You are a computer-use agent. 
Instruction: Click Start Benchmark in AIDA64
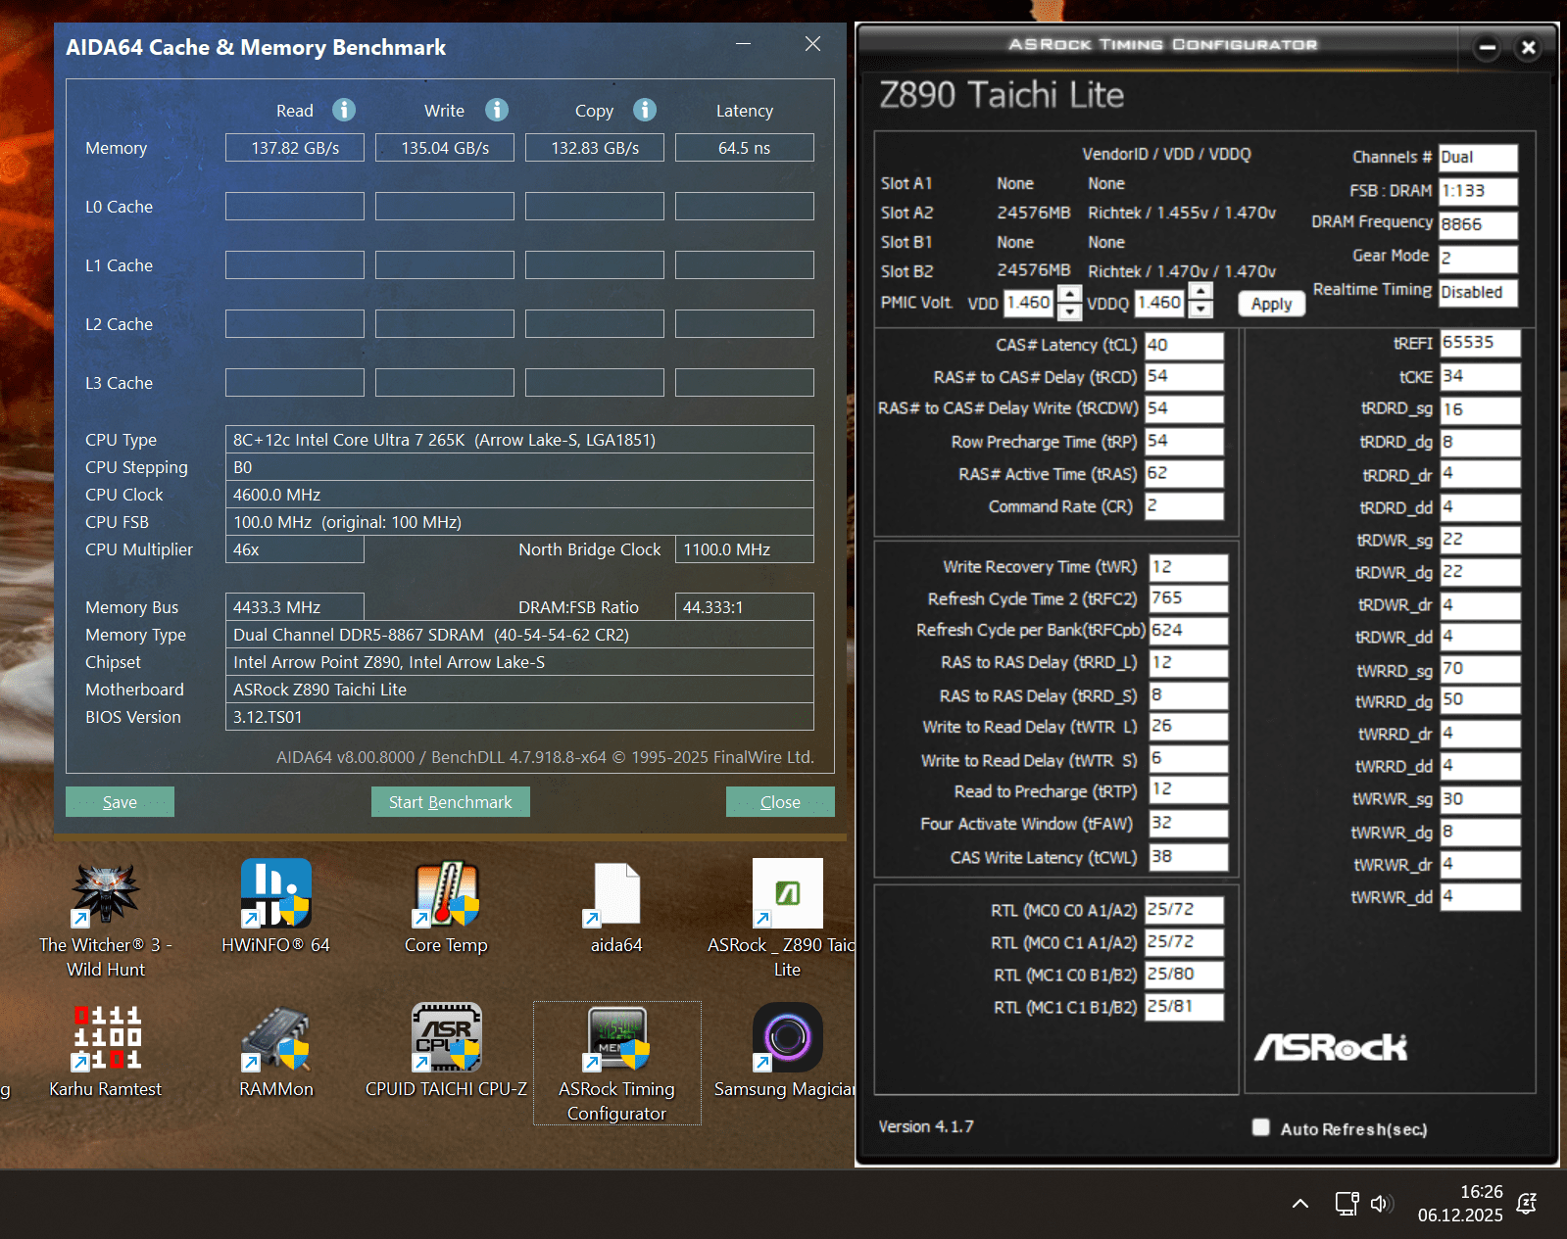[450, 802]
